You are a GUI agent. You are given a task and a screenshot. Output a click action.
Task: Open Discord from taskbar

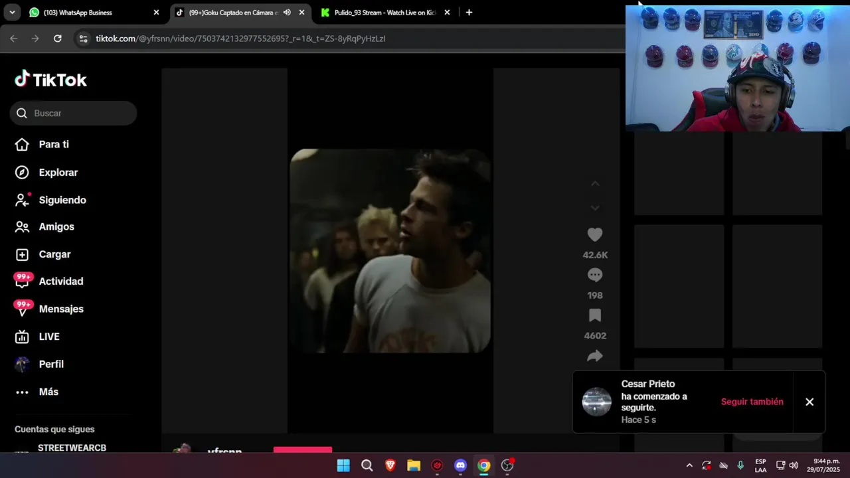[x=460, y=465]
